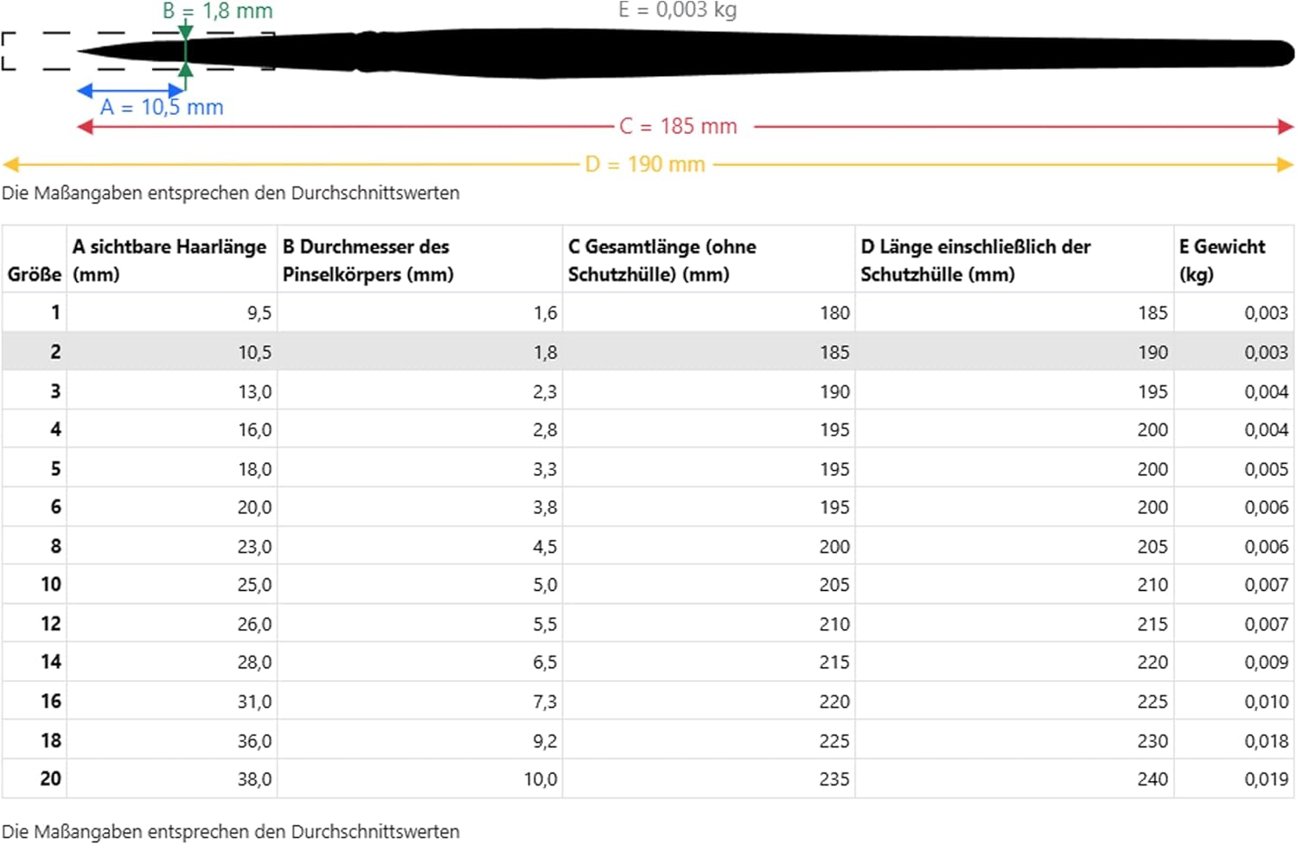Click the red 'C = 185 mm' label
The width and height of the screenshot is (1297, 845).
tap(678, 126)
